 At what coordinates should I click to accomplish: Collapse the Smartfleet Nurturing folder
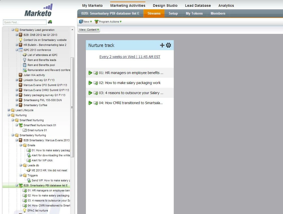(x=13, y=120)
